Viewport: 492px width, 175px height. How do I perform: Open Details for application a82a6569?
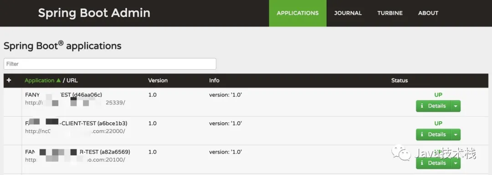[433, 163]
